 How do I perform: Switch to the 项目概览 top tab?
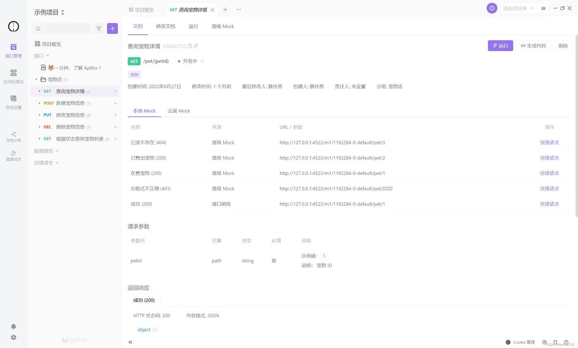pyautogui.click(x=142, y=10)
